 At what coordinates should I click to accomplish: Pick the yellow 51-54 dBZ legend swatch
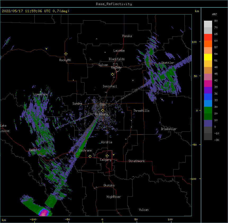click(208, 57)
